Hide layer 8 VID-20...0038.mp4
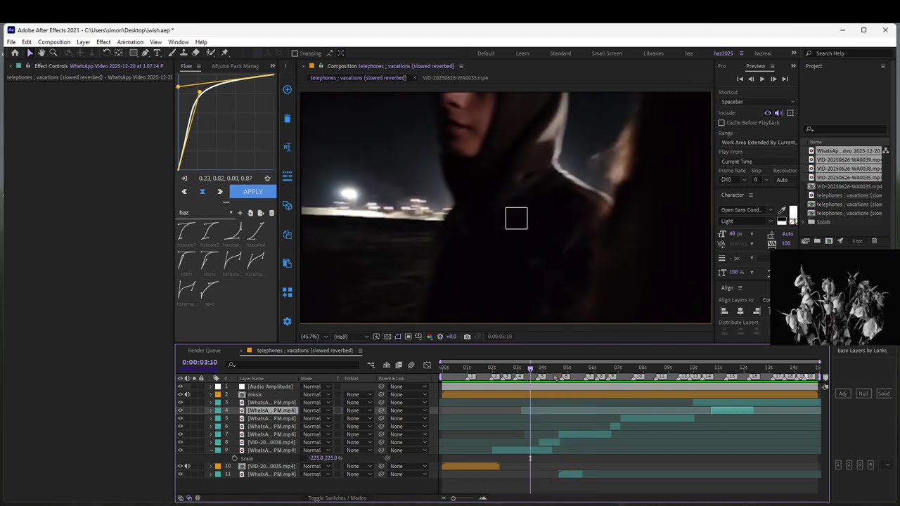Image resolution: width=900 pixels, height=506 pixels. pyautogui.click(x=180, y=443)
